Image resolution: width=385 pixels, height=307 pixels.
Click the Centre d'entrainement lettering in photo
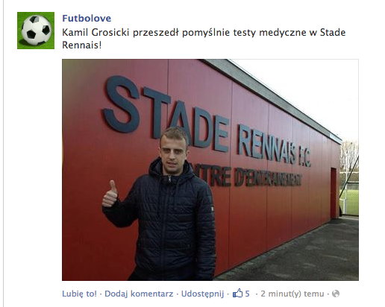tap(248, 177)
